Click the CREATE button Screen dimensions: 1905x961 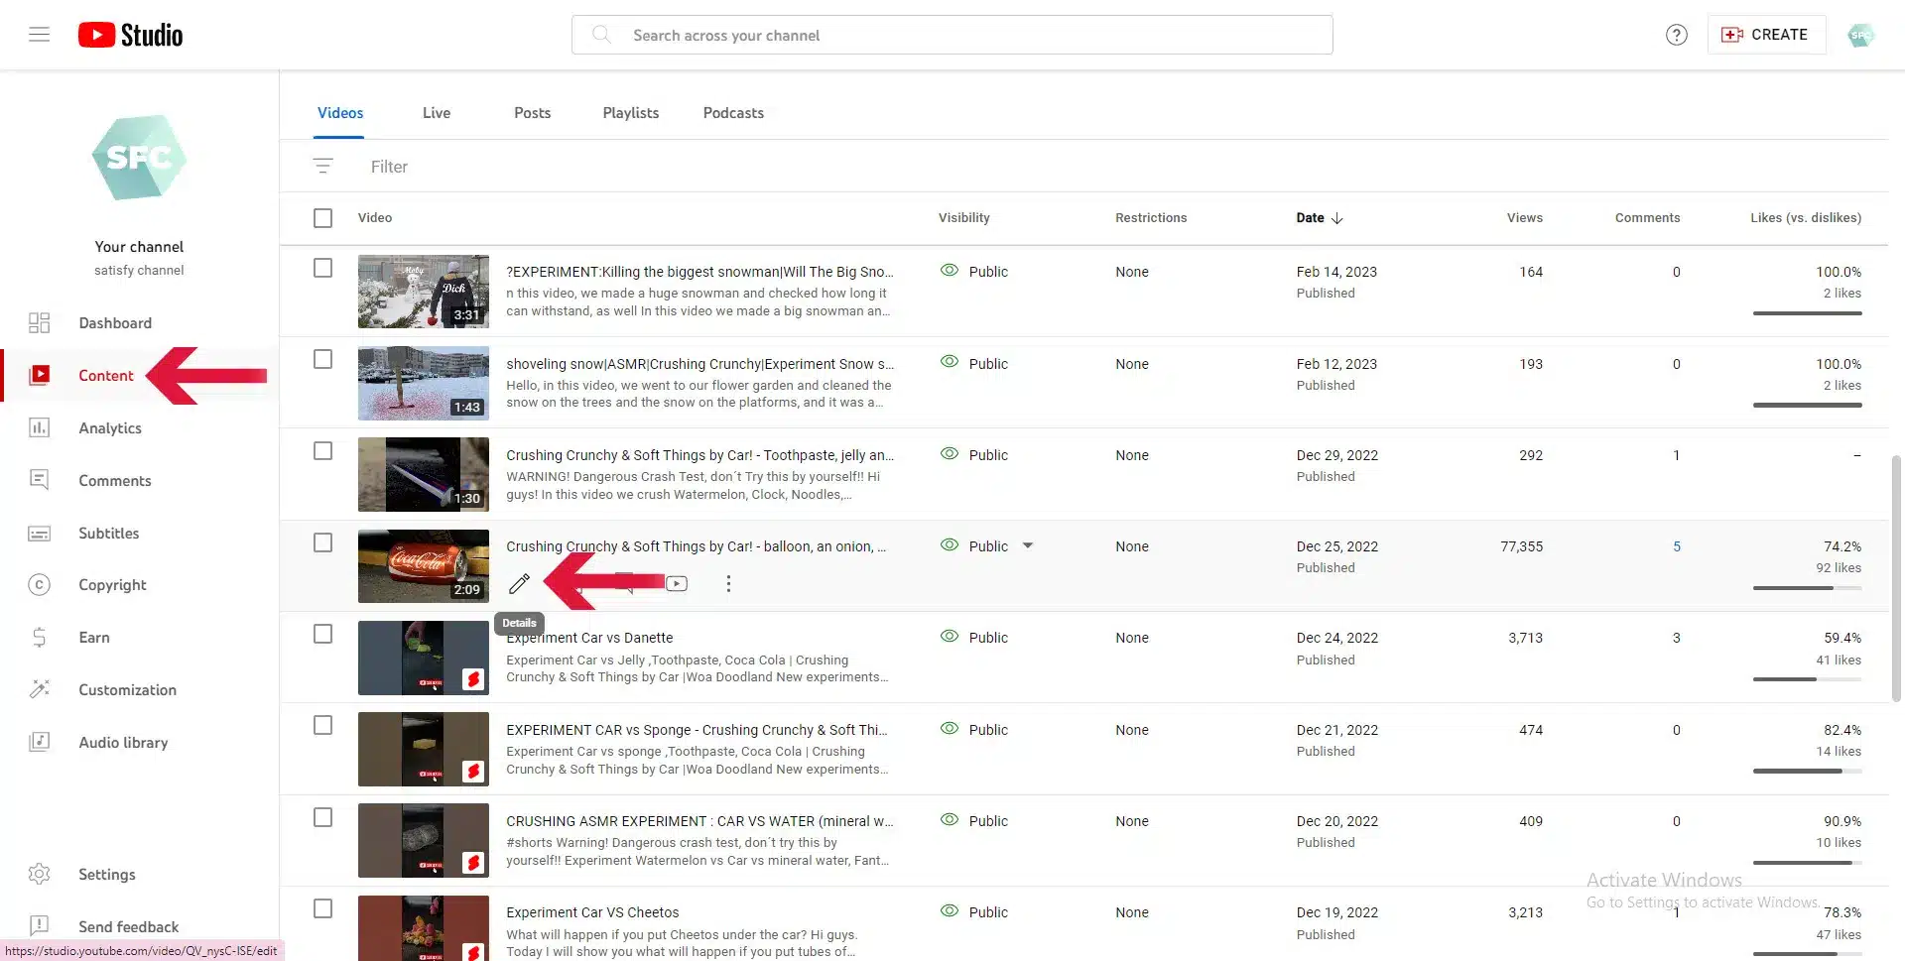(1766, 35)
